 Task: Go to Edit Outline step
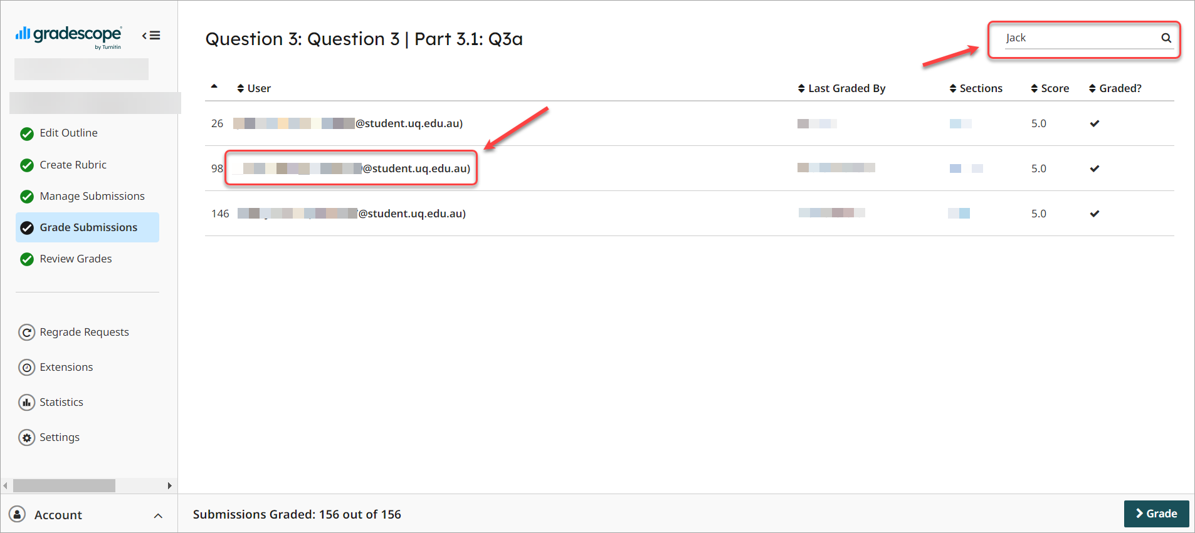point(68,133)
